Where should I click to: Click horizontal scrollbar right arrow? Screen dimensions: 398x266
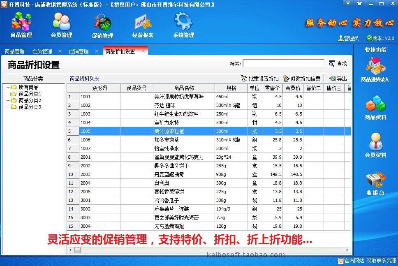347,250
